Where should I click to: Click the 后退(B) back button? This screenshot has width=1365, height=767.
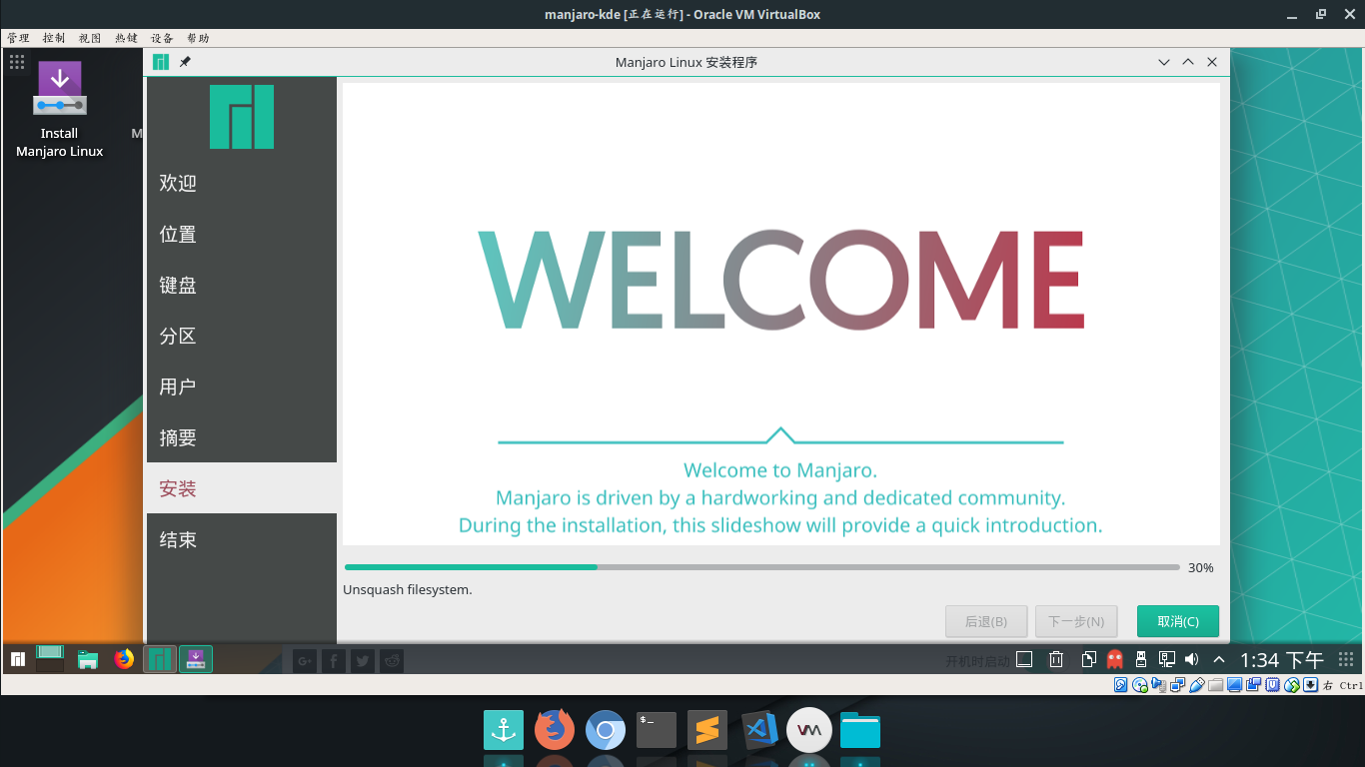pos(986,621)
